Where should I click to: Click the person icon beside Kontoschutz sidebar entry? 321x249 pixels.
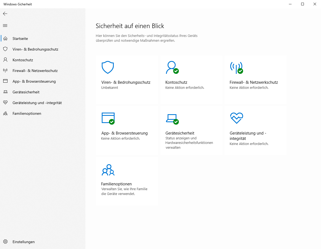tap(5, 60)
